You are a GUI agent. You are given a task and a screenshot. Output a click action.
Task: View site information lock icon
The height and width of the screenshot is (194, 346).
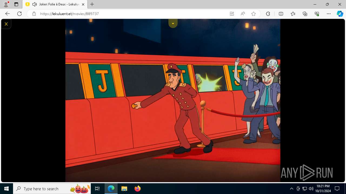[34, 14]
